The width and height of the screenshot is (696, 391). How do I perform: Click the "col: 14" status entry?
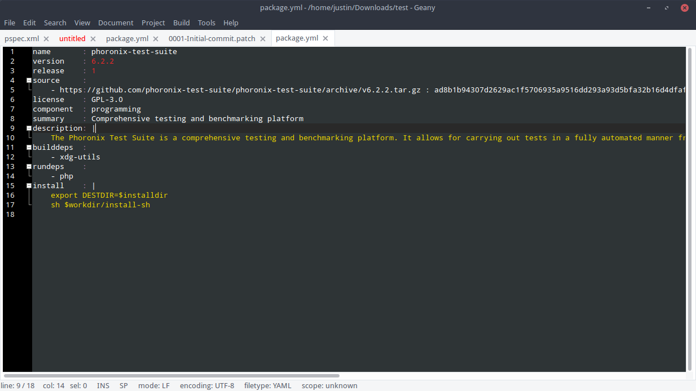(54, 386)
